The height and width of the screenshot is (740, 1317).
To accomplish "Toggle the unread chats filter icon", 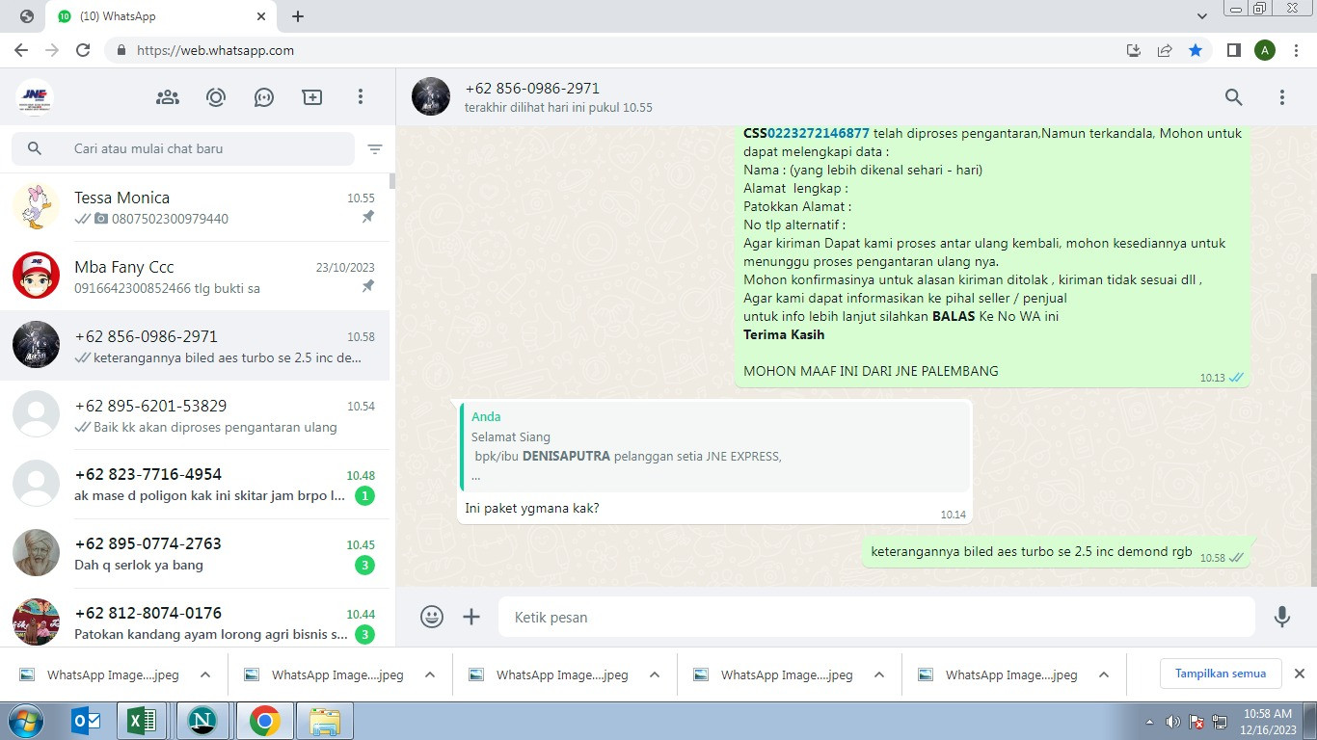I will pos(375,149).
